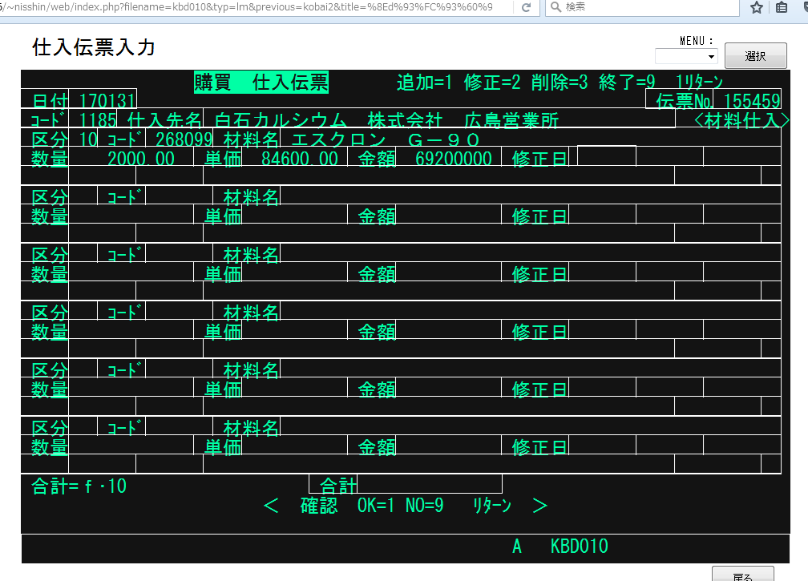
Task: Click the 日付 field showing 170131
Action: (107, 101)
